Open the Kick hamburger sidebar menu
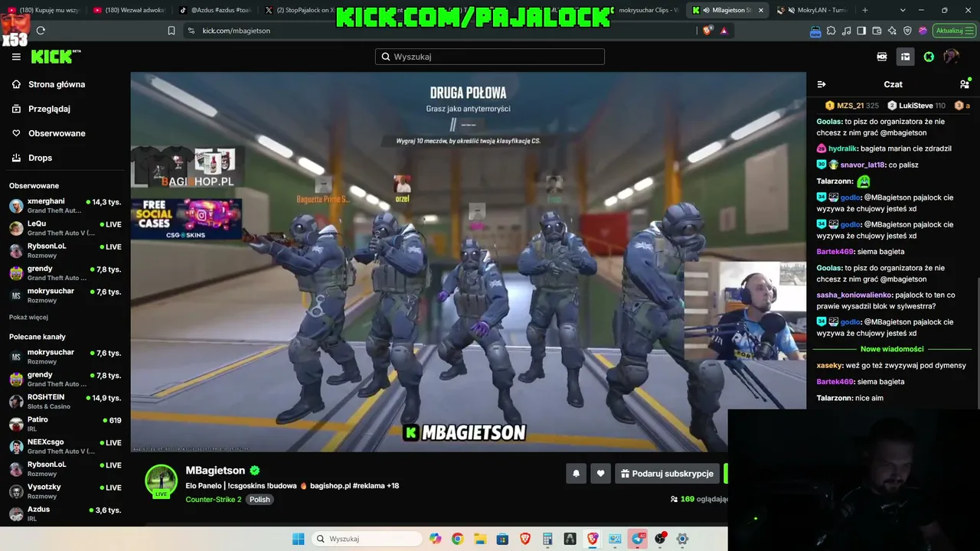This screenshot has width=980, height=551. [16, 57]
